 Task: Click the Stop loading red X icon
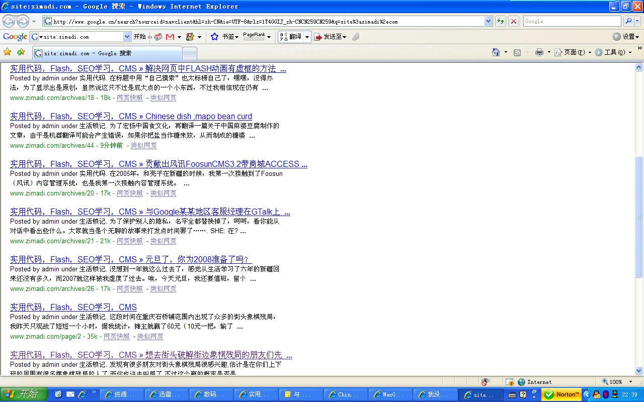(x=514, y=21)
